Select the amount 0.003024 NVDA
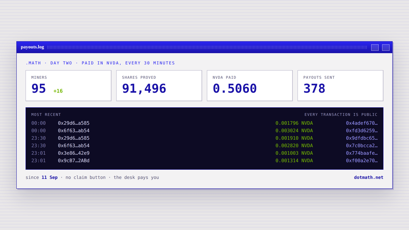409x230 pixels. tap(294, 131)
